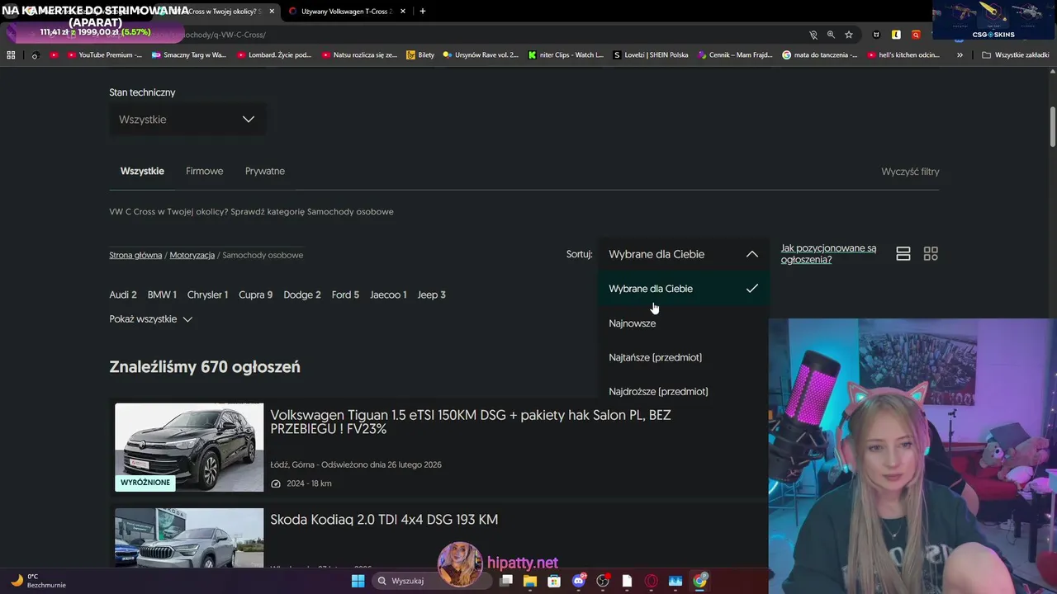Open the Wszystkie zakładki bookmarks folder
Image resolution: width=1057 pixels, height=594 pixels.
pyautogui.click(x=1015, y=55)
